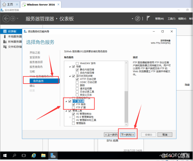Close the Windows Server 2016 tab
The width and height of the screenshot is (193, 161).
tap(58, 5)
